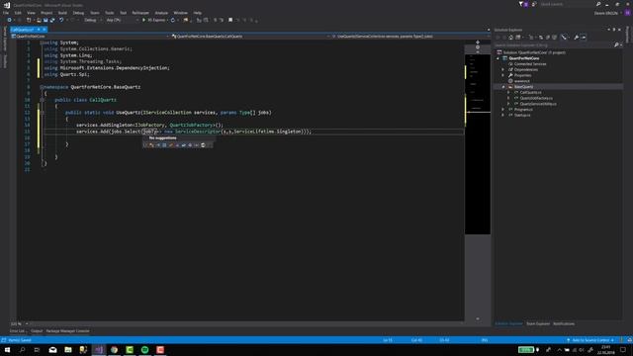Image resolution: width=633 pixels, height=356 pixels.
Task: Click the Solution Explorer search magnifier icon
Action: [616, 44]
